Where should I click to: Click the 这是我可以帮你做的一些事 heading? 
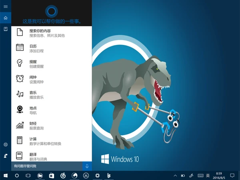(x=52, y=21)
